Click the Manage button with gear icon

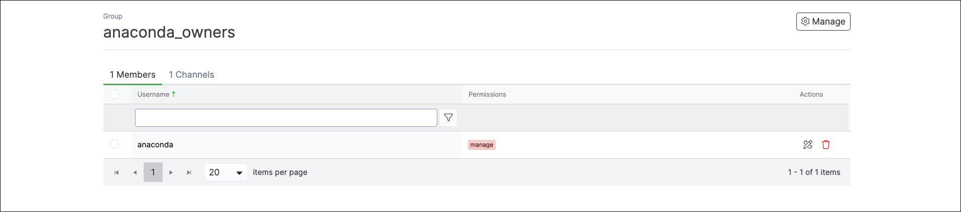pos(823,22)
